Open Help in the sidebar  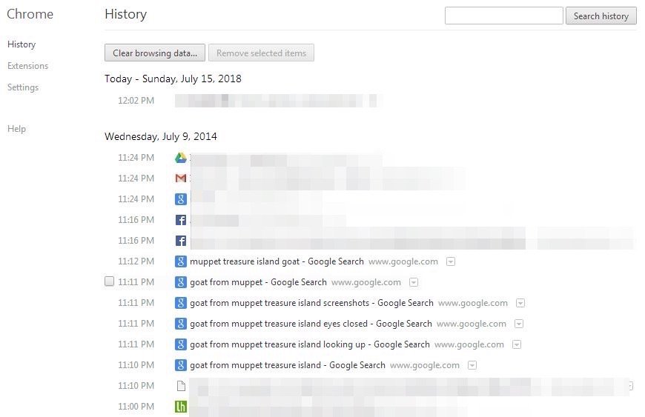16,129
